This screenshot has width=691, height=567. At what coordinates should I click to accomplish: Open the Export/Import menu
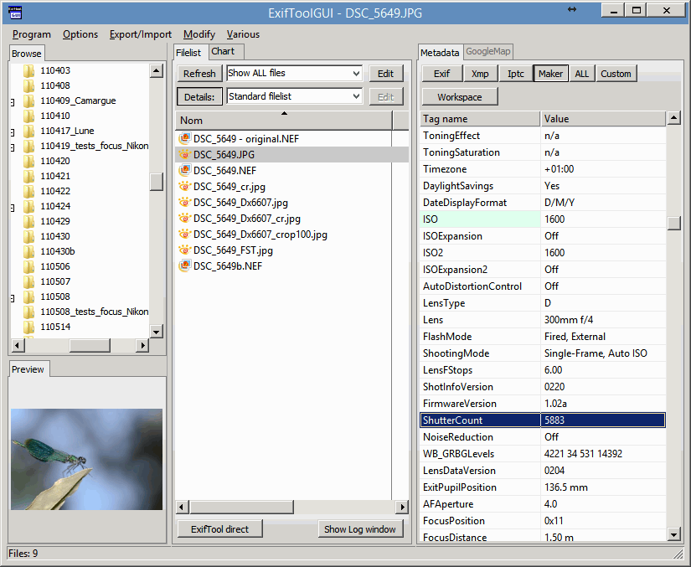pos(141,34)
